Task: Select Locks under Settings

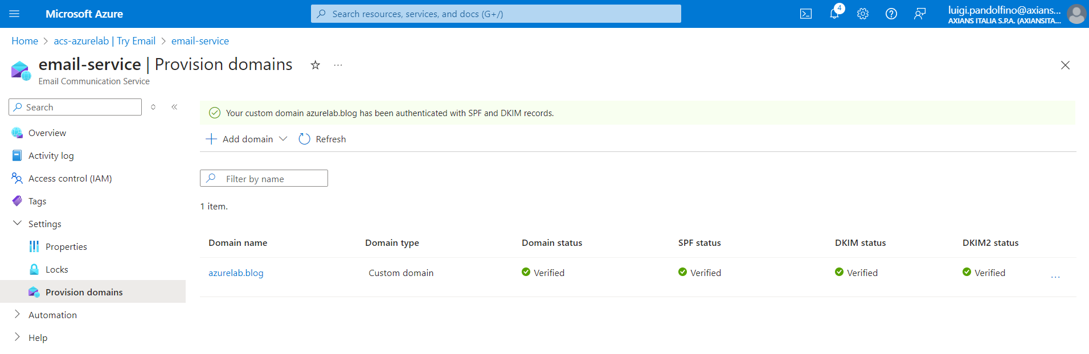Action: point(56,269)
